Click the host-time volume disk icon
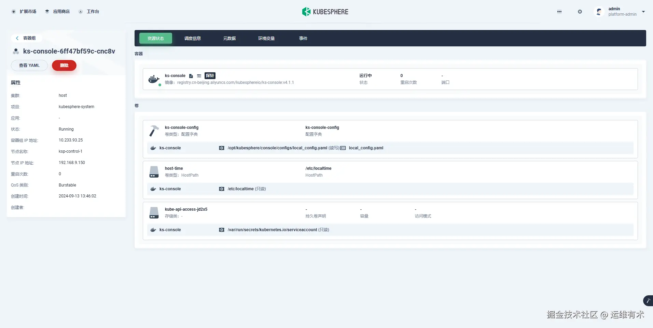 [154, 172]
